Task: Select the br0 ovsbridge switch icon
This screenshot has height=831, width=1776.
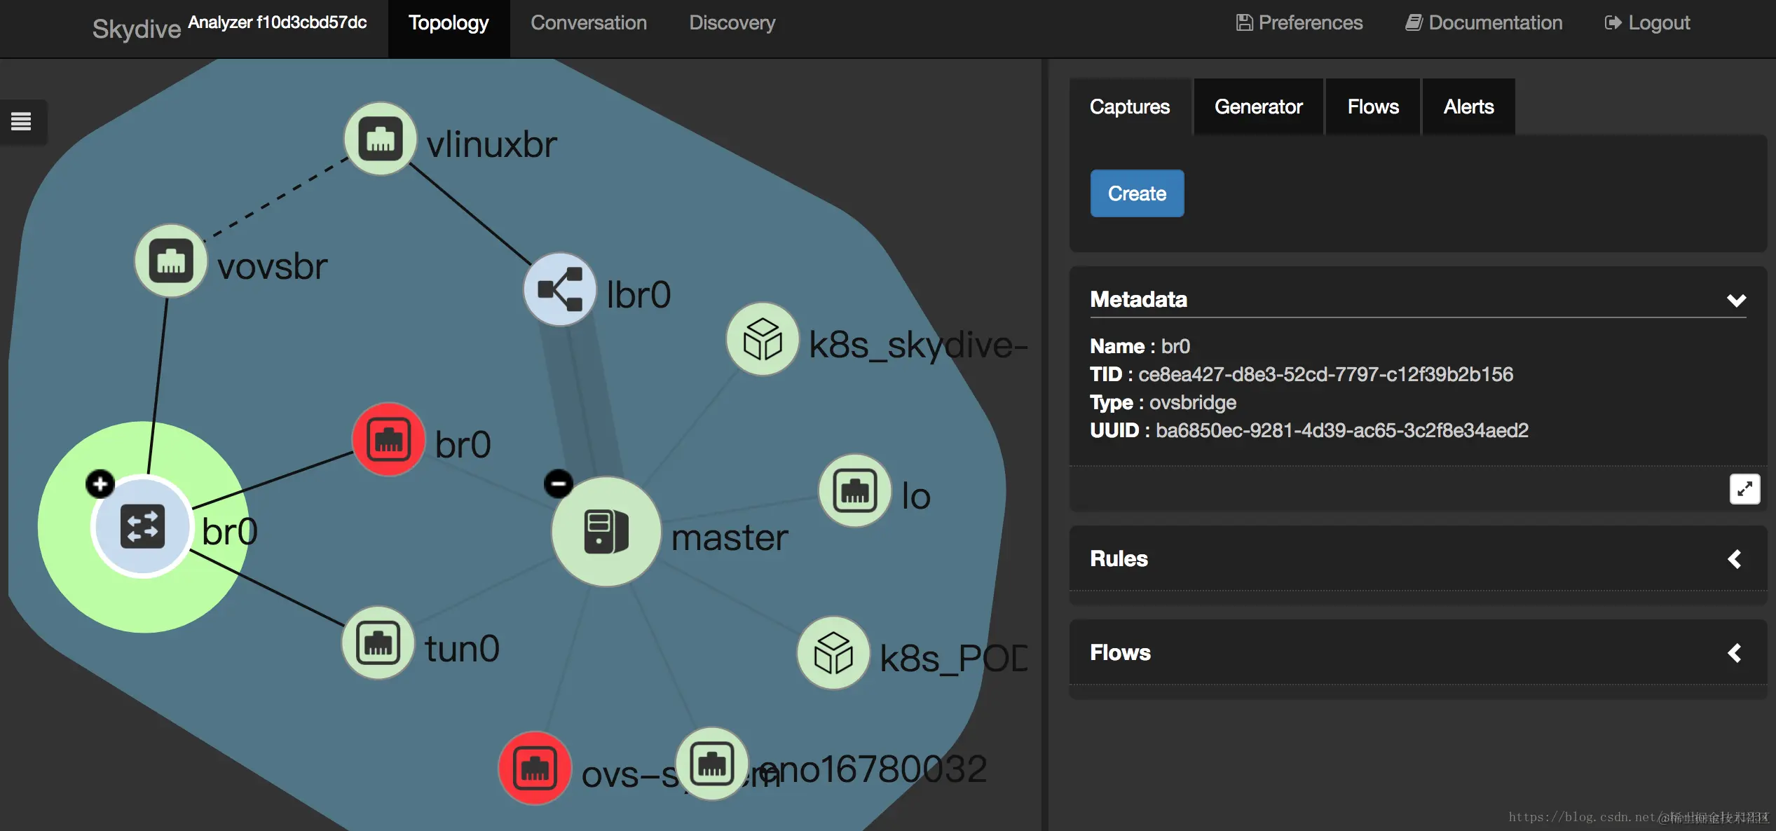Action: coord(143,526)
